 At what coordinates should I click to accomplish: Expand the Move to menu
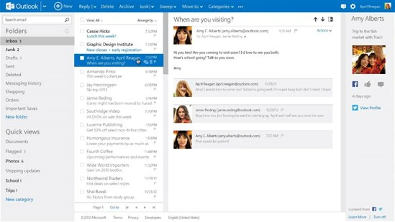(x=192, y=6)
